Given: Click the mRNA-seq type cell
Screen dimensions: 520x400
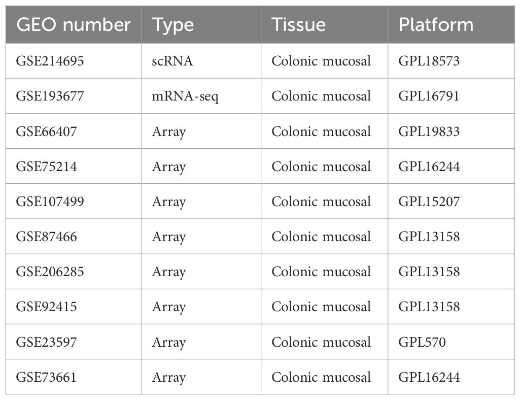Looking at the screenshot, I should click(x=185, y=96).
